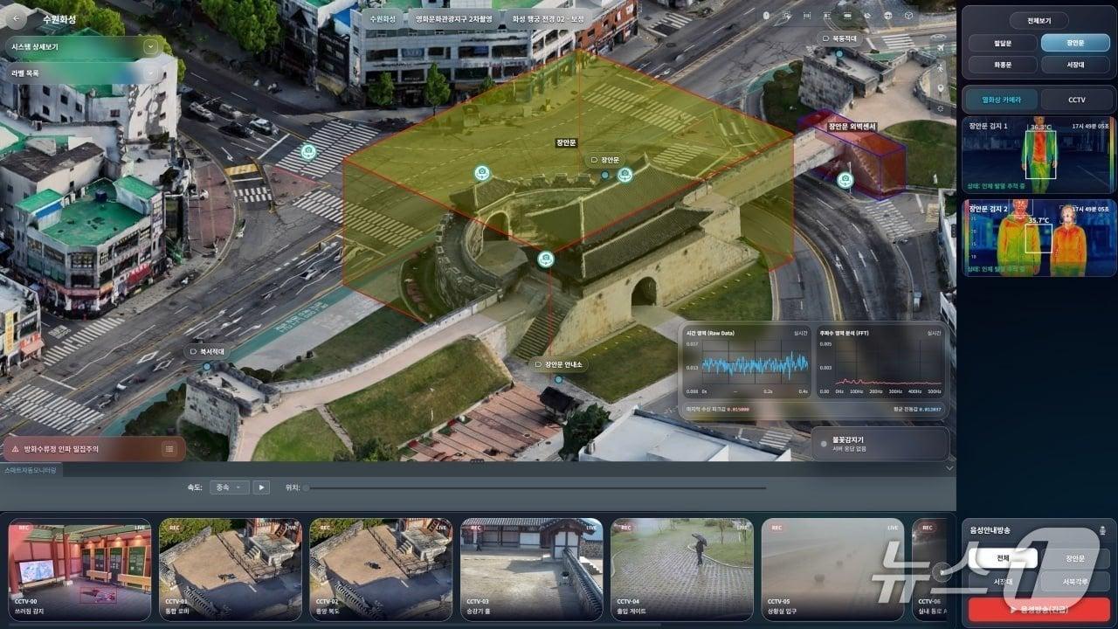Select 장안문 location filter

pos(1075,43)
